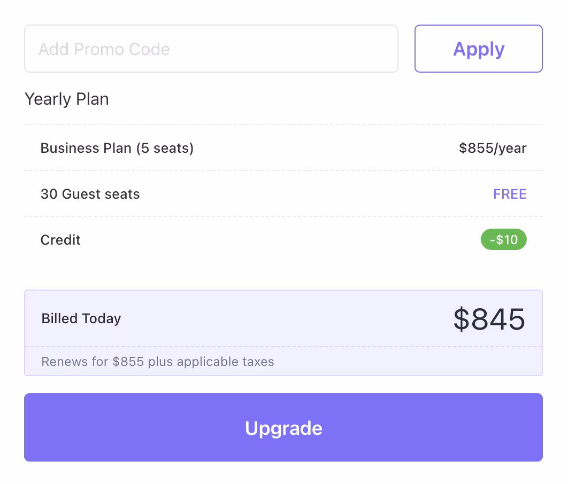Click the word Apply beside the promo field
This screenshot has height=484, width=568.
479,49
